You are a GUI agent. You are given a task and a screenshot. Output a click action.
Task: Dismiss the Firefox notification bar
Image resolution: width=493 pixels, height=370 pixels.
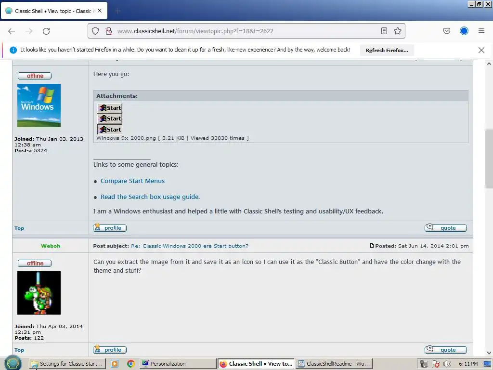[x=481, y=50]
